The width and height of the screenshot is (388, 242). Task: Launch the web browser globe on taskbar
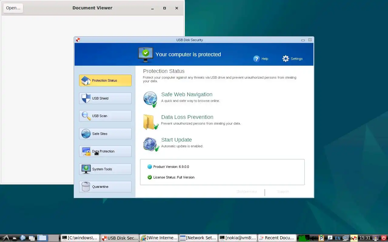click(x=23, y=238)
